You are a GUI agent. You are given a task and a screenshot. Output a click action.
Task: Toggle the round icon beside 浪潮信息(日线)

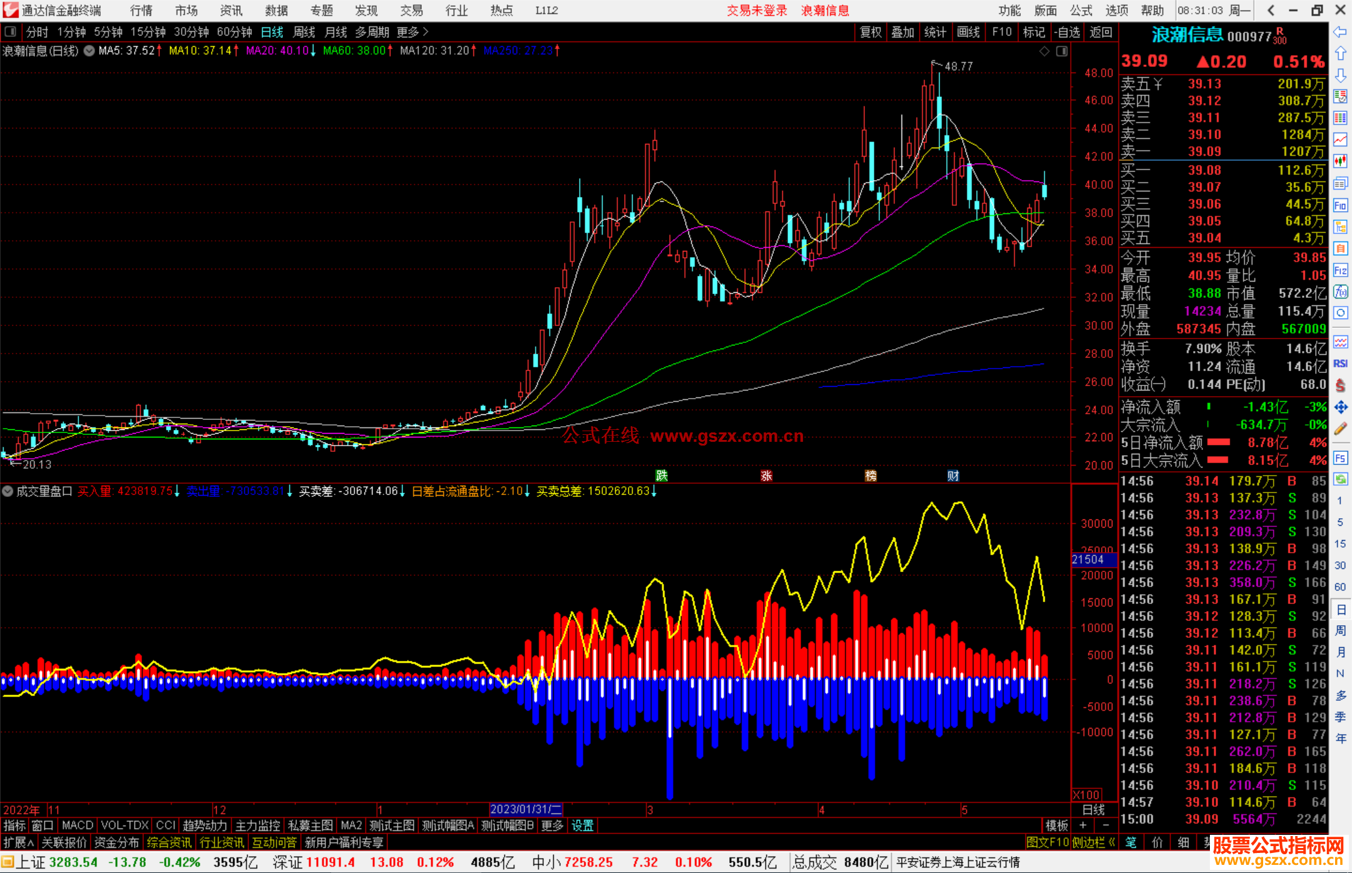click(x=90, y=51)
